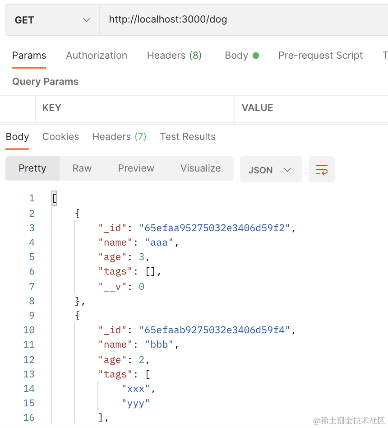Click the KEY column header
This screenshot has width=388, height=428.
tap(51, 108)
